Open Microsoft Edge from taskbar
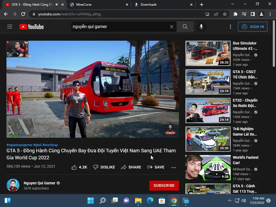The height and width of the screenshot is (207, 276). 150,201
